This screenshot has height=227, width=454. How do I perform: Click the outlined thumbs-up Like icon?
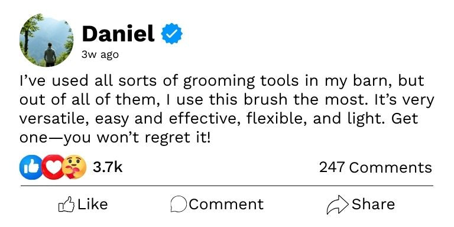66,205
